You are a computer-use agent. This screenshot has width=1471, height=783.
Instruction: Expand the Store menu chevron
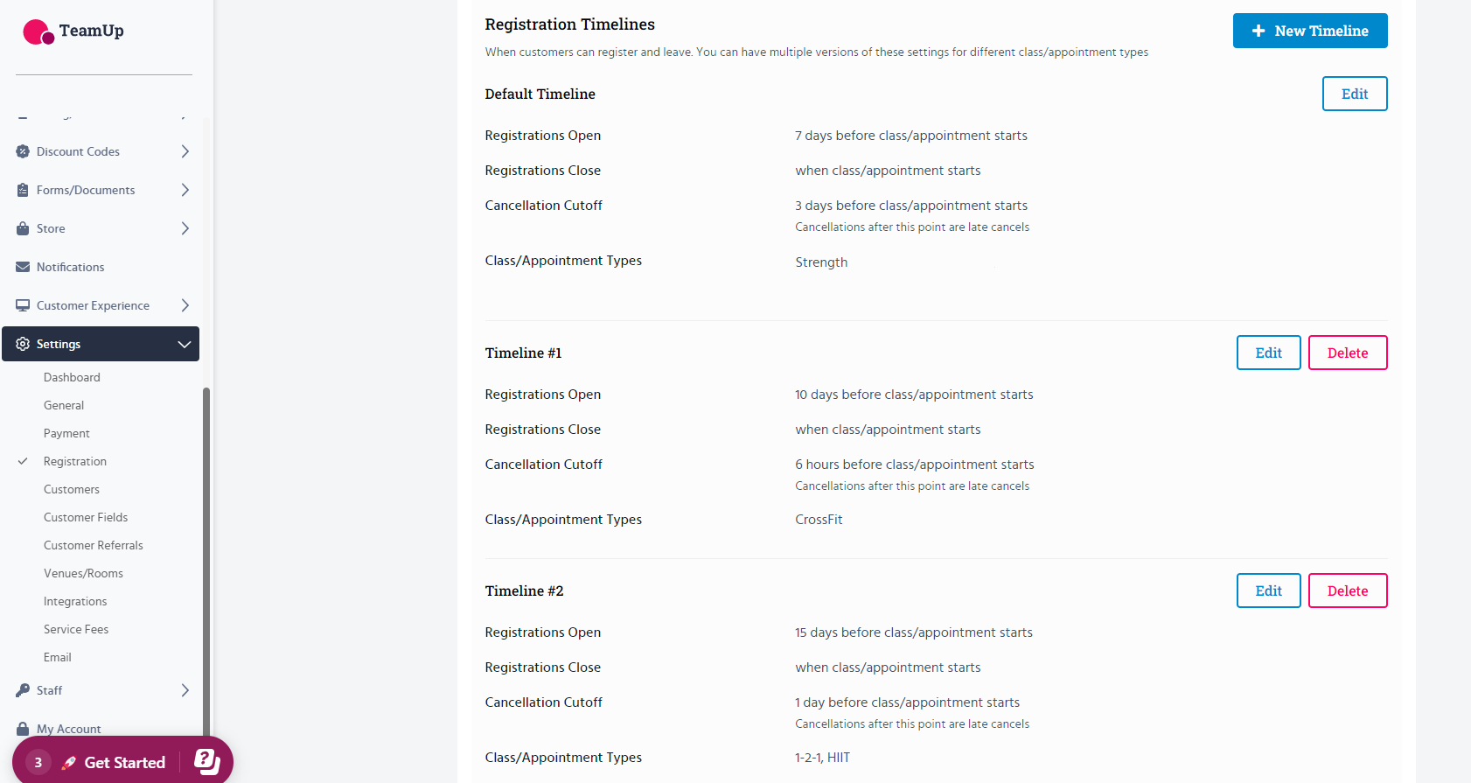(x=185, y=228)
